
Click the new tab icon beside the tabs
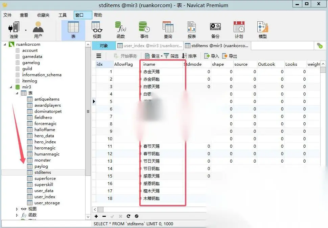click(x=320, y=46)
